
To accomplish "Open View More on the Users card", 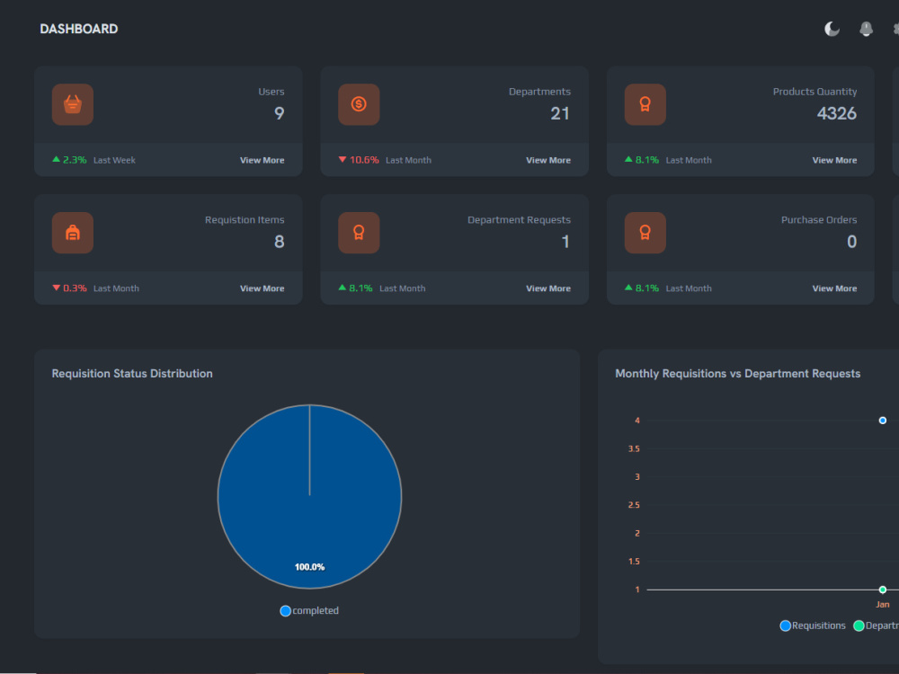I will click(262, 161).
